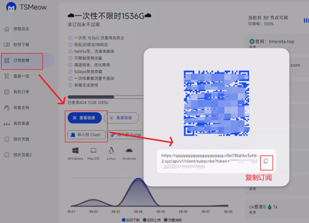Viewport: 309px width, 223px height.
Task: Click the 09-04 date on chart axis
Action: [138, 212]
